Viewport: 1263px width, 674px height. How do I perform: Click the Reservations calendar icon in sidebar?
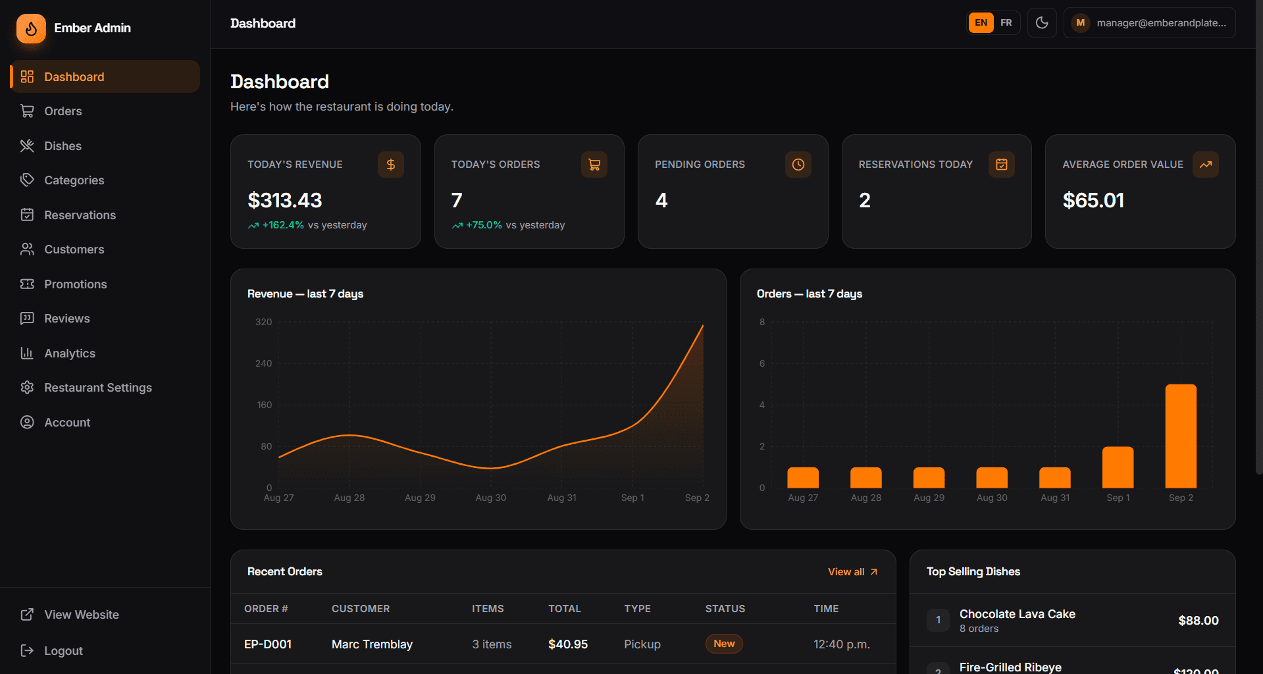[x=27, y=215]
